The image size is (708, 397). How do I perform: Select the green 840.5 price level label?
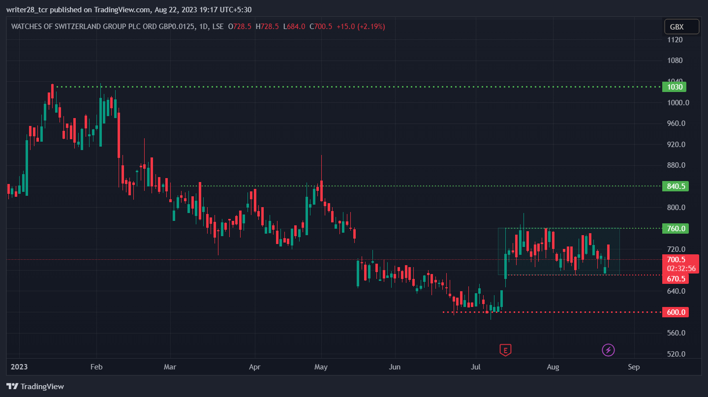pos(676,186)
